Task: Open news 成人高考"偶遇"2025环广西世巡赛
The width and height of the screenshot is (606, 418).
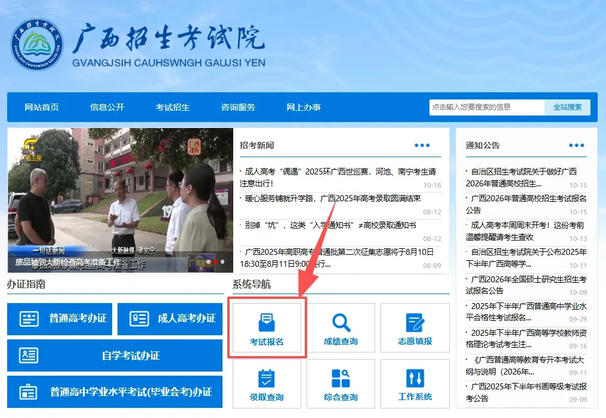Action: [338, 177]
